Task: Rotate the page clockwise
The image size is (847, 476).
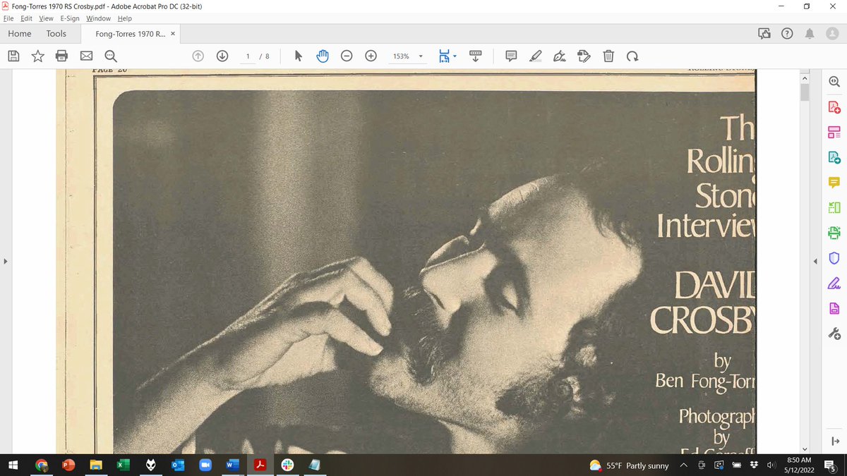Action: point(632,56)
